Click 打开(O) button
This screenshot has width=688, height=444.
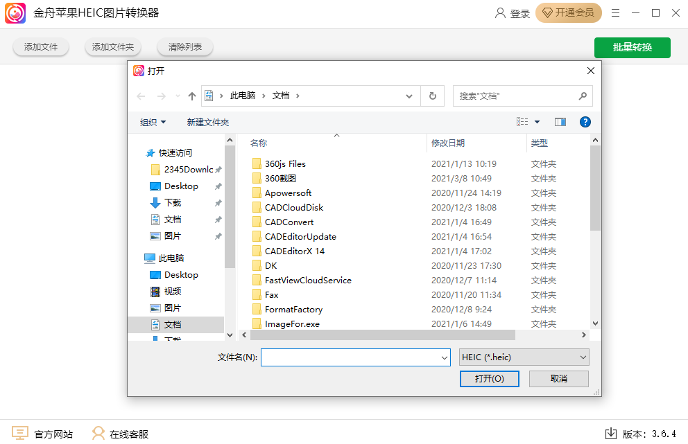489,379
